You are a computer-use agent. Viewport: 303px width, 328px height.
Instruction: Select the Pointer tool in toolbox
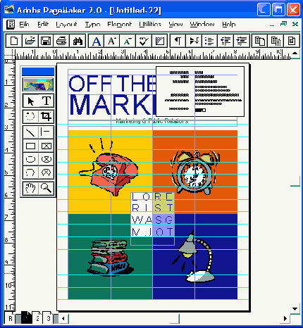click(30, 101)
